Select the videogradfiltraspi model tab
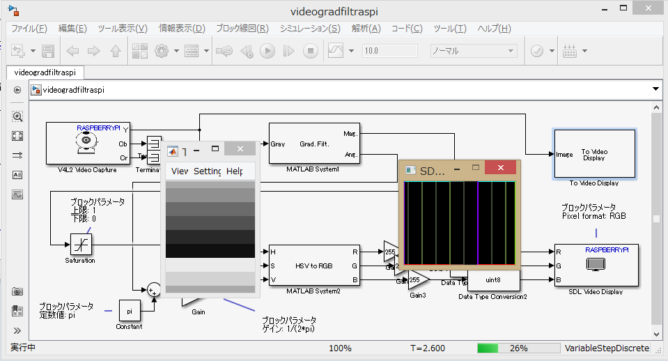This screenshot has height=361, width=668. [x=45, y=72]
